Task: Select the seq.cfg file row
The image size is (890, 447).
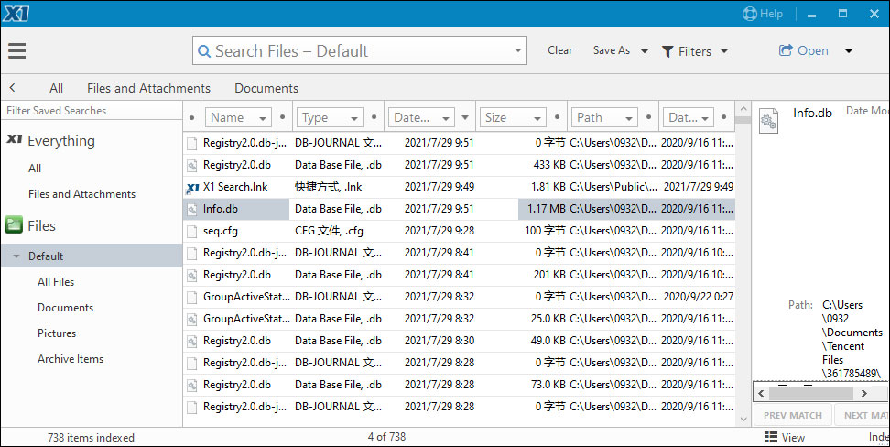Action: [x=459, y=231]
